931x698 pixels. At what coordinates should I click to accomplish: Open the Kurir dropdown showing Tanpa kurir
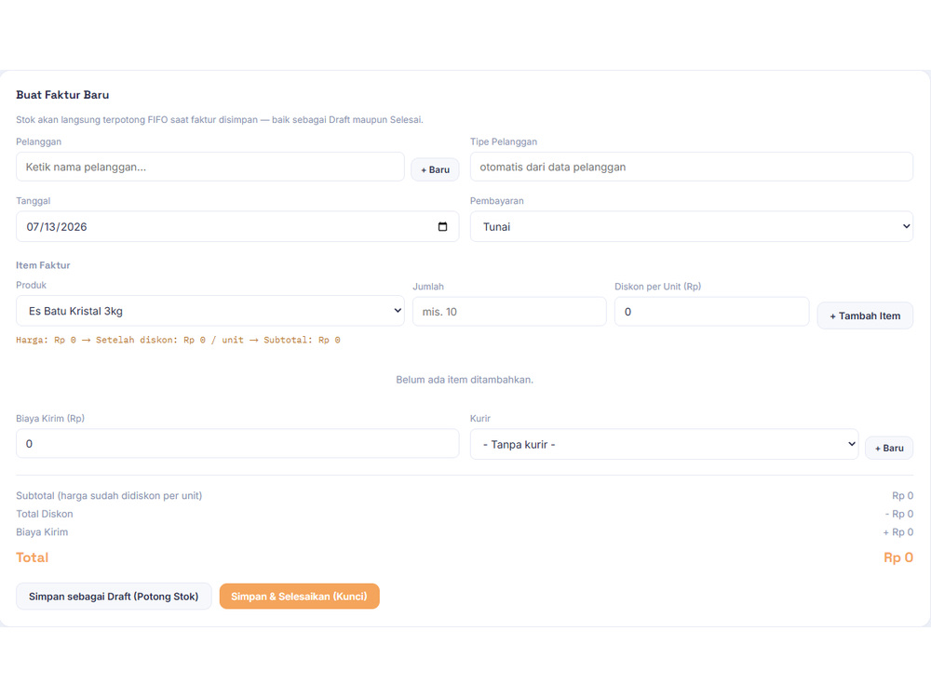(x=664, y=445)
